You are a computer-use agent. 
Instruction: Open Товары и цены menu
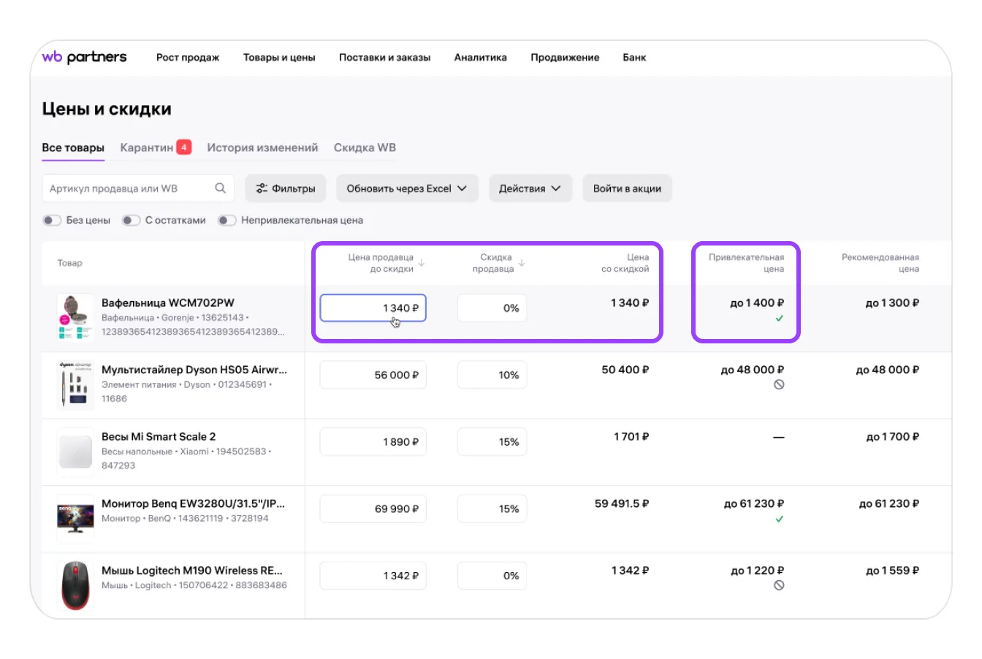[279, 58]
